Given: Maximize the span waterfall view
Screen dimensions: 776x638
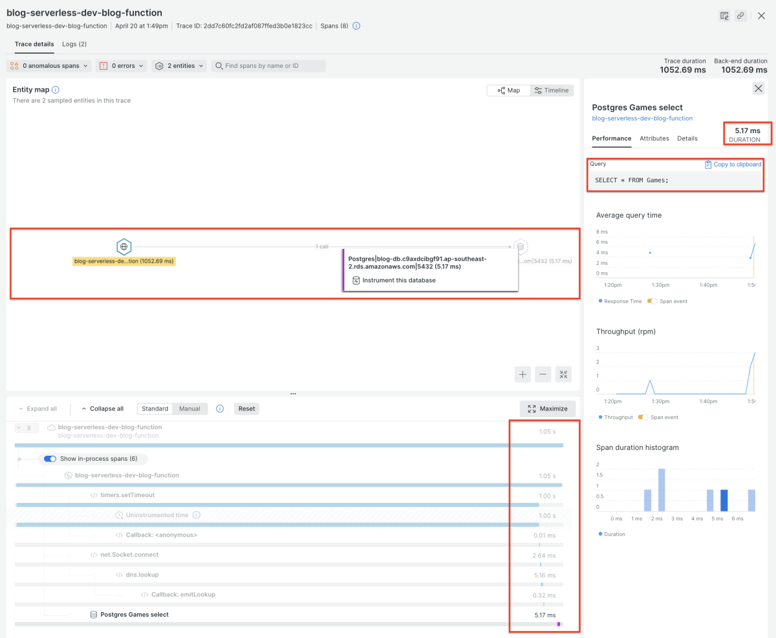Looking at the screenshot, I should (547, 409).
